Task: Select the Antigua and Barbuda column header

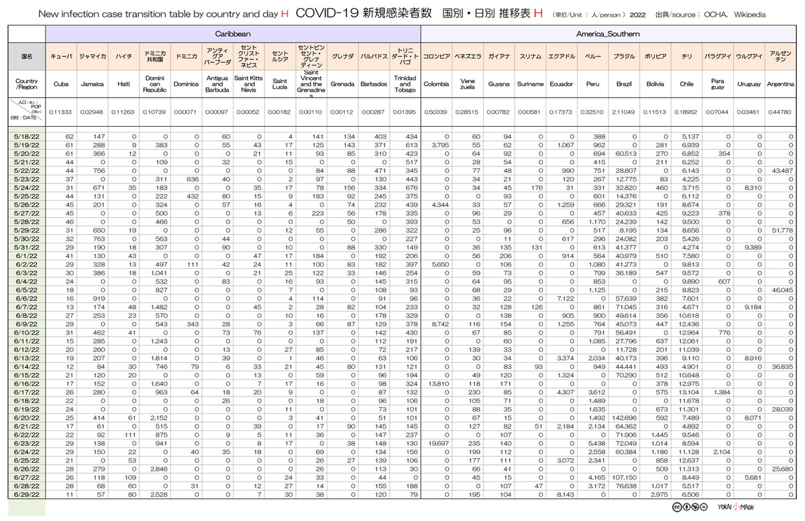Action: click(217, 84)
